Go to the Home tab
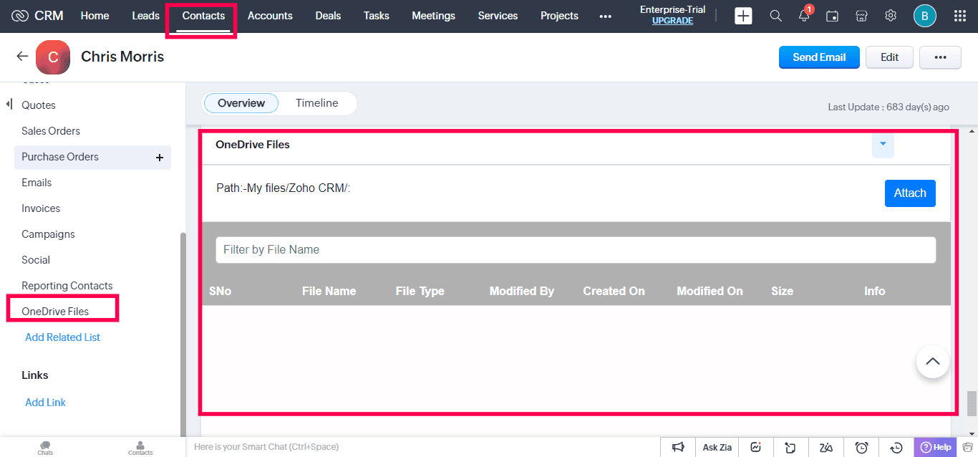 pos(95,16)
